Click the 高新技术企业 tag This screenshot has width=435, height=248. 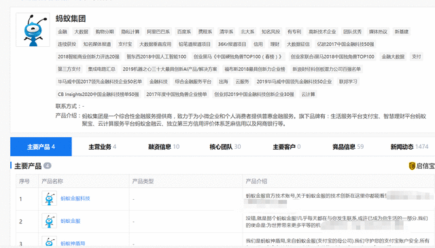(322, 32)
